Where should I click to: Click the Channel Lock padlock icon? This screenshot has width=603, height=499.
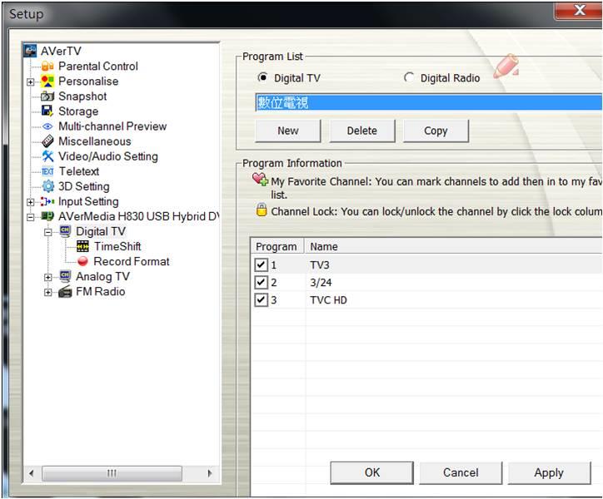pyautogui.click(x=262, y=210)
